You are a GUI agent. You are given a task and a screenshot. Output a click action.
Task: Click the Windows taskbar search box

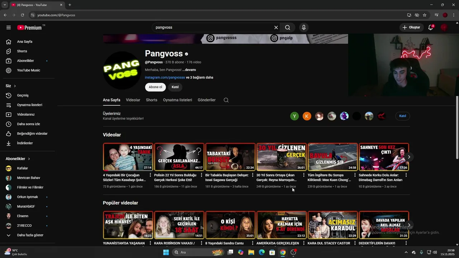click(x=198, y=252)
